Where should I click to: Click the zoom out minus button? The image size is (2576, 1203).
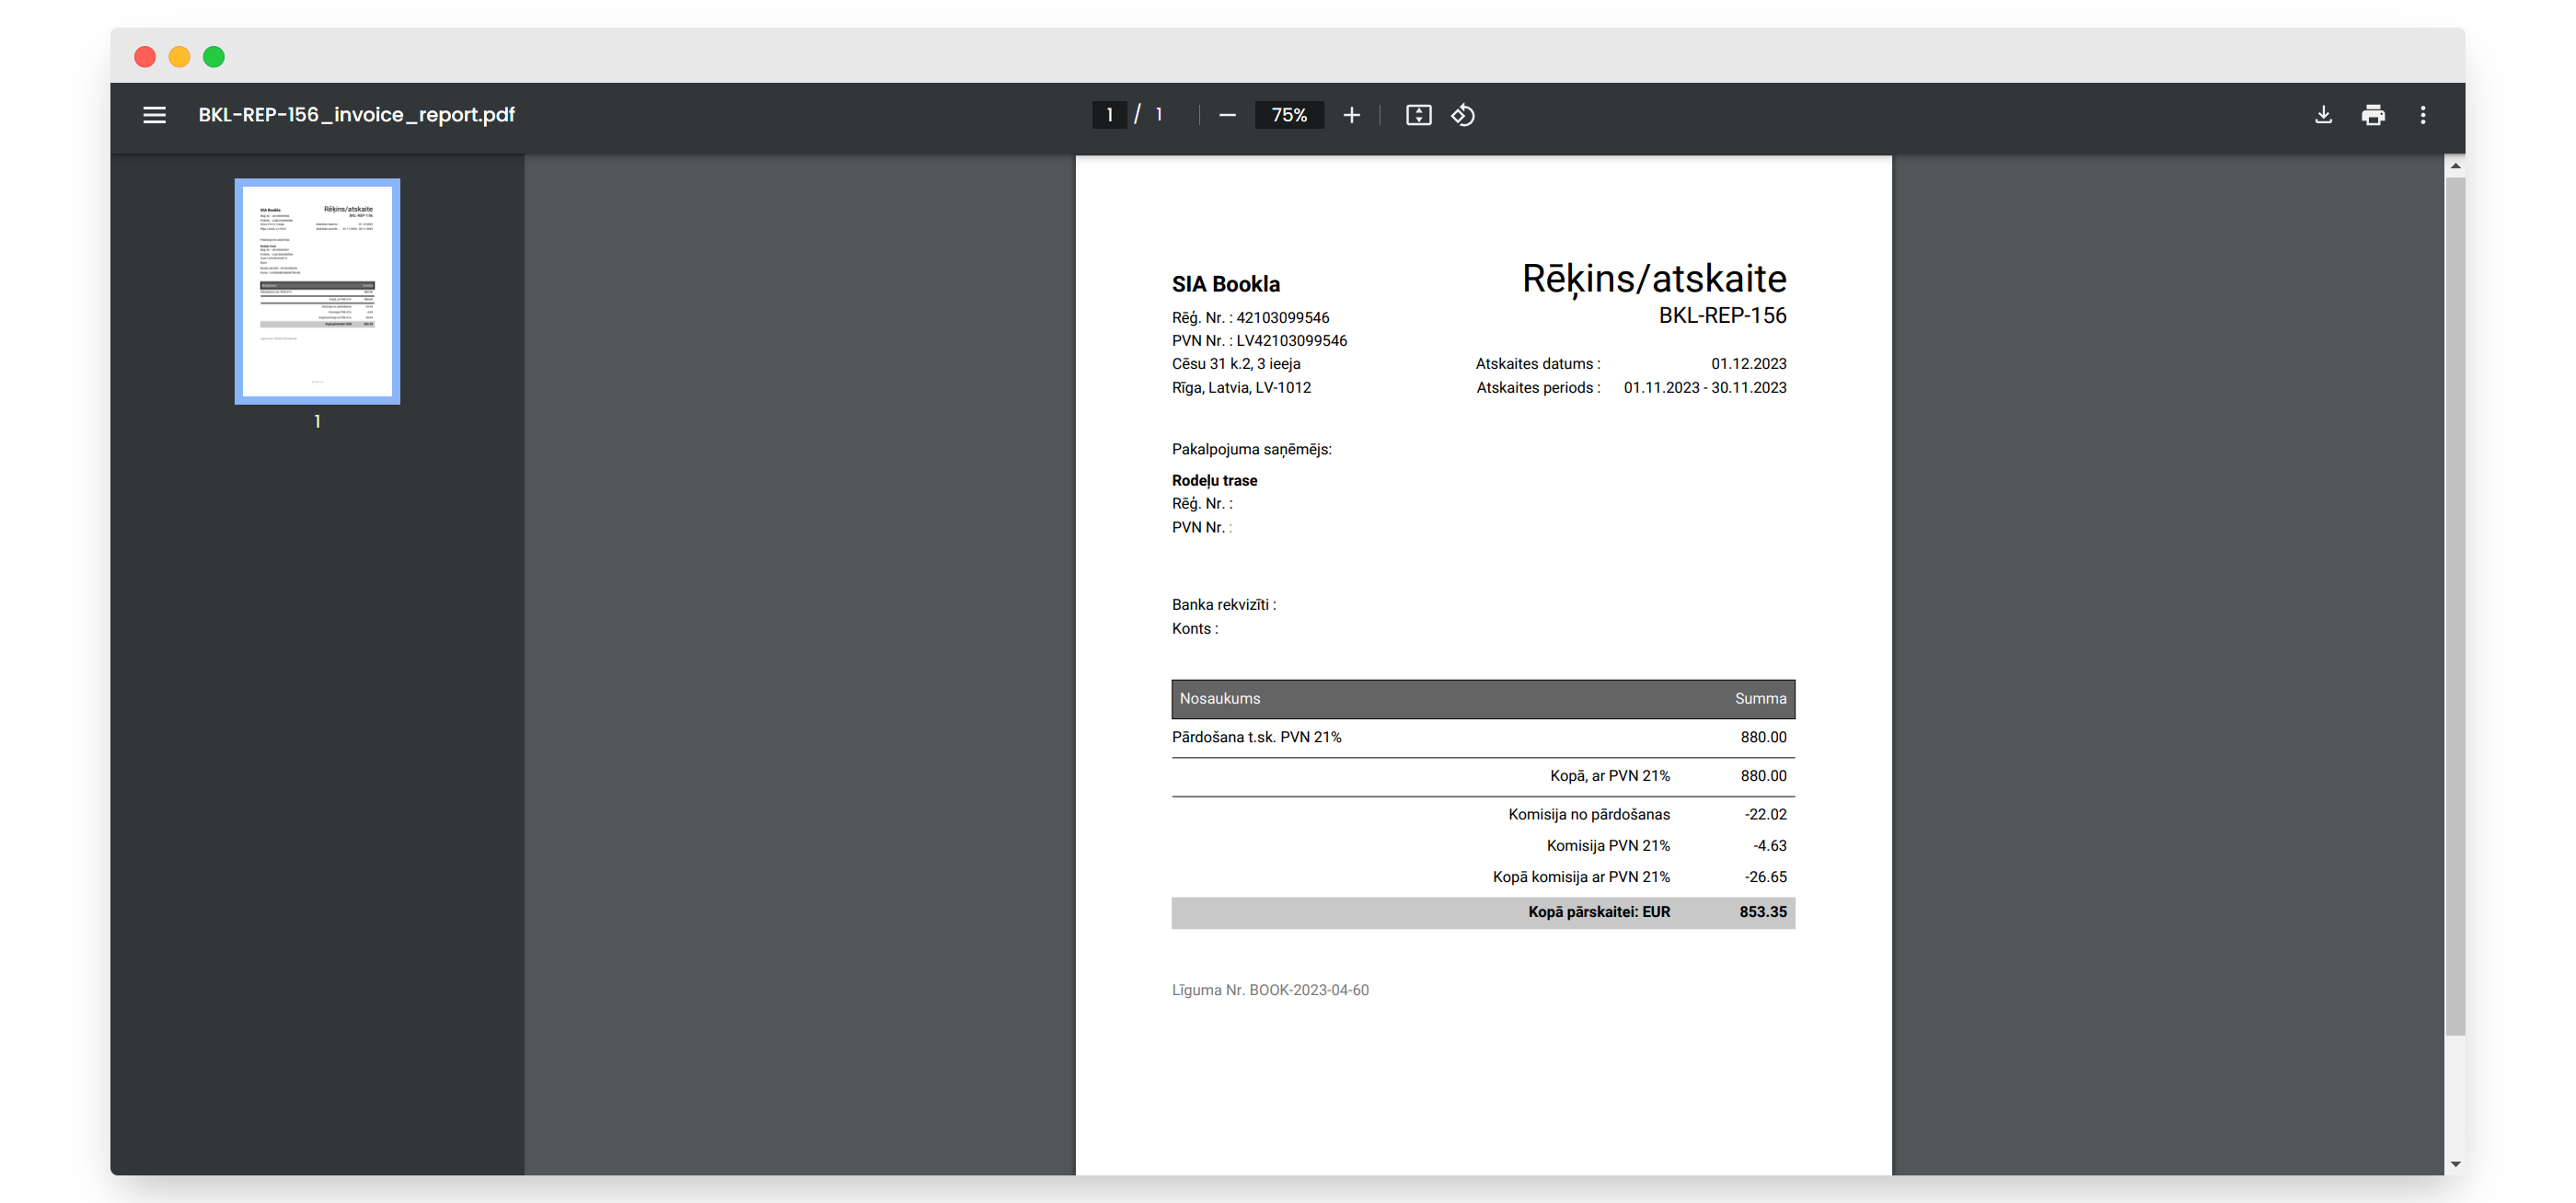point(1227,115)
